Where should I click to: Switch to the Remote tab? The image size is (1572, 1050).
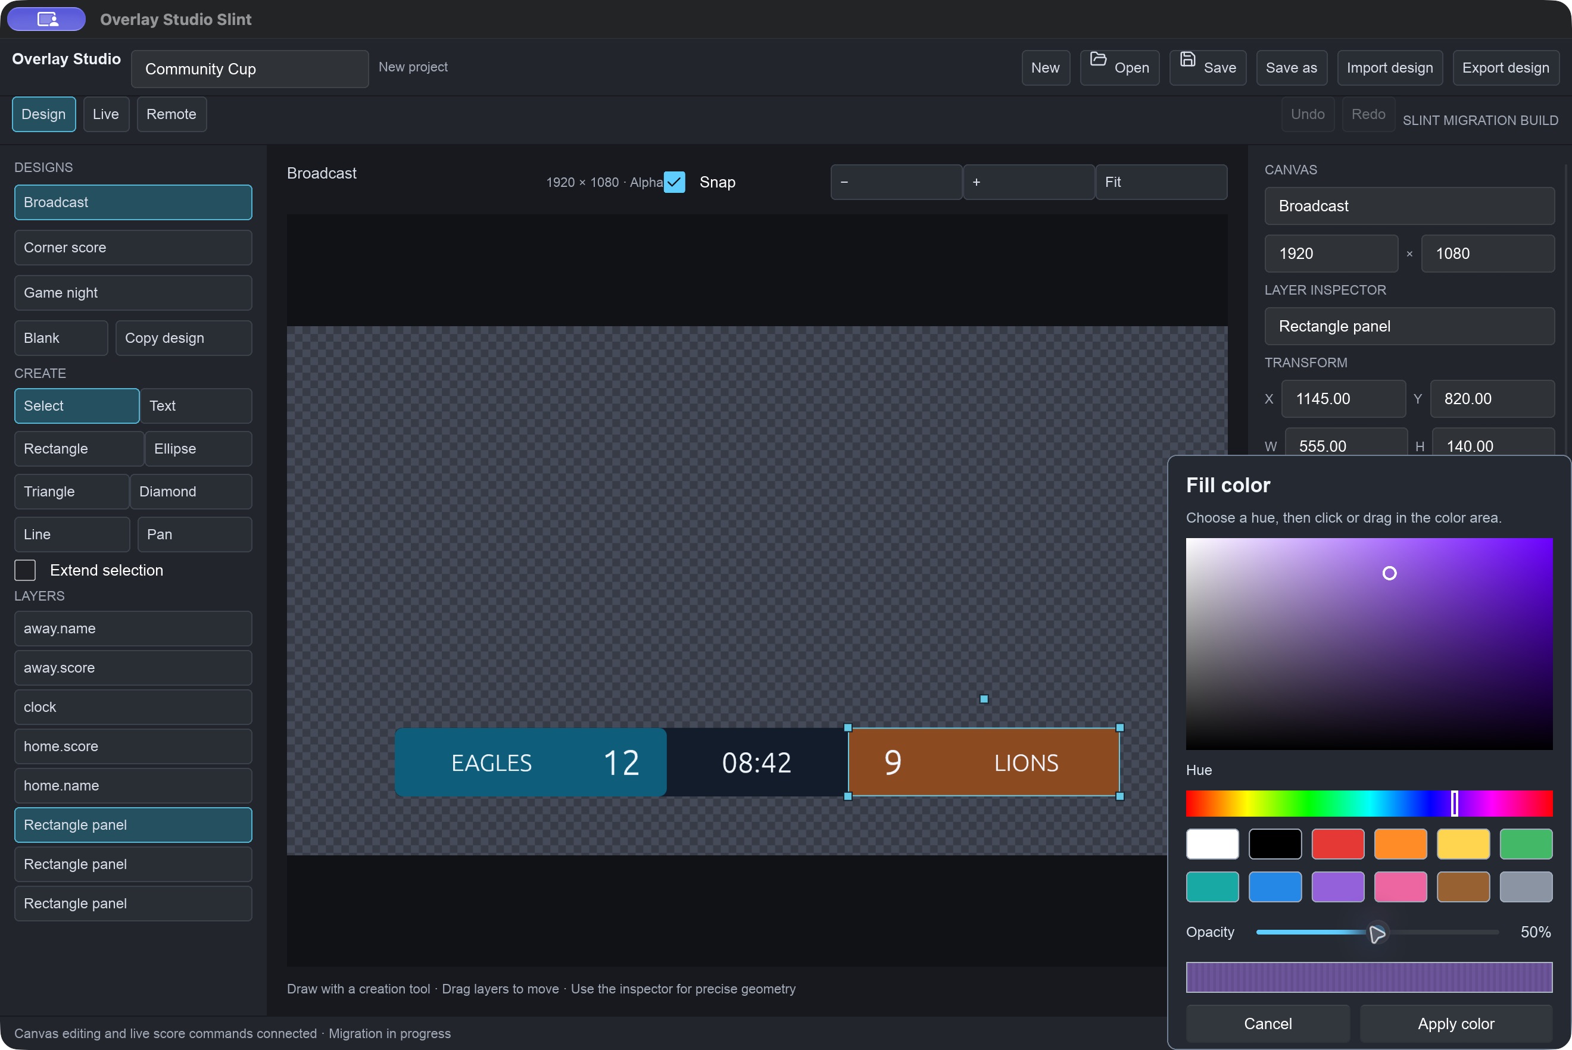pos(171,114)
